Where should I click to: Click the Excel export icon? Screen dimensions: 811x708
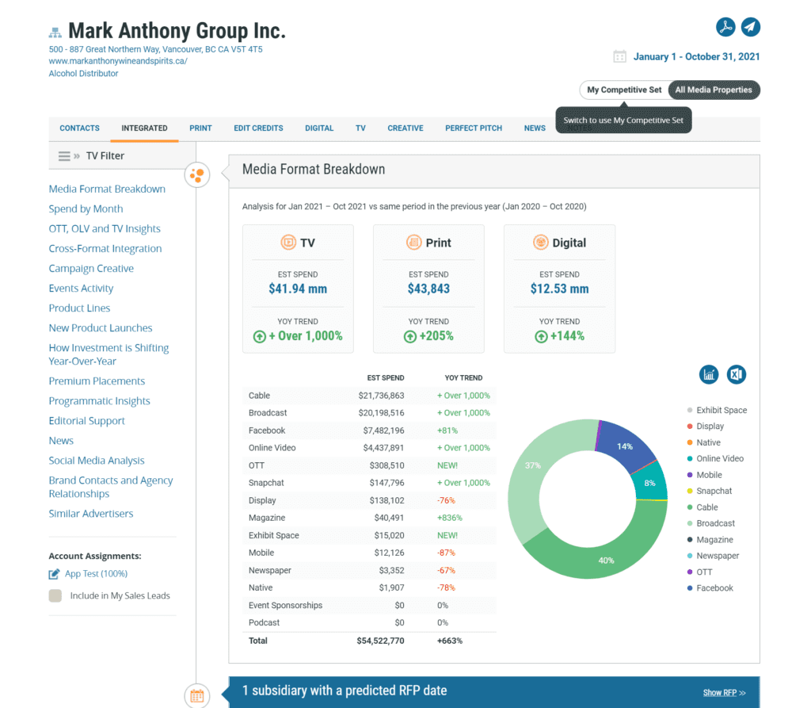pyautogui.click(x=737, y=374)
